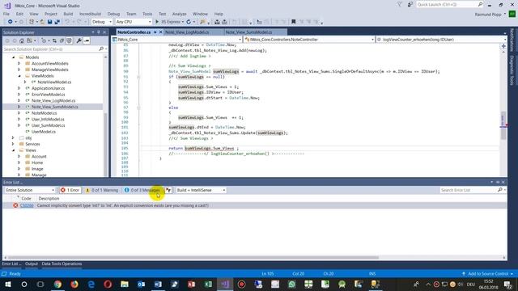Open the Edit menu

(19, 14)
